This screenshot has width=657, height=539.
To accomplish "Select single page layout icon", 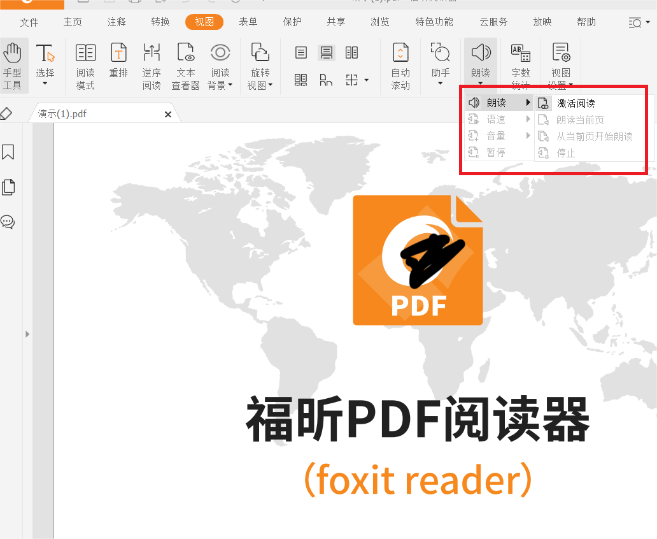I will point(301,53).
